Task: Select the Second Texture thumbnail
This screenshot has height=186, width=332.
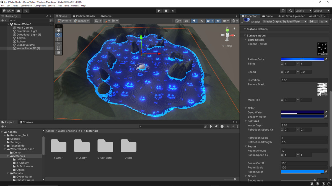Action: point(322,49)
